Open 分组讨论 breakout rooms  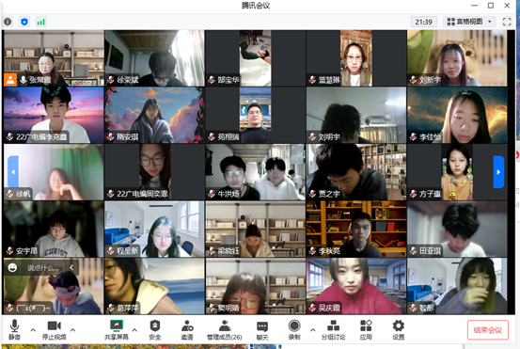(x=333, y=330)
